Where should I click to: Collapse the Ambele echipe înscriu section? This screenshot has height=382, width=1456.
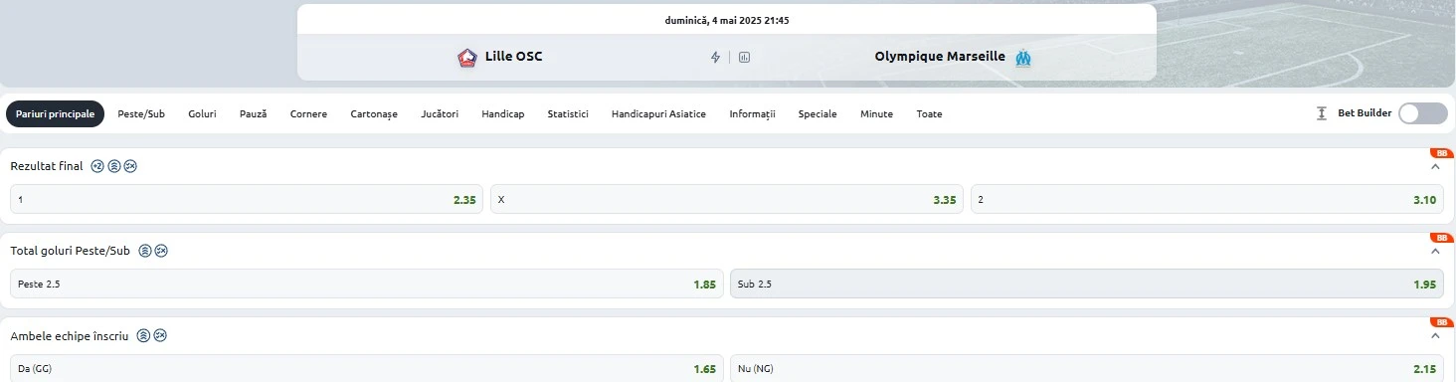[1435, 336]
